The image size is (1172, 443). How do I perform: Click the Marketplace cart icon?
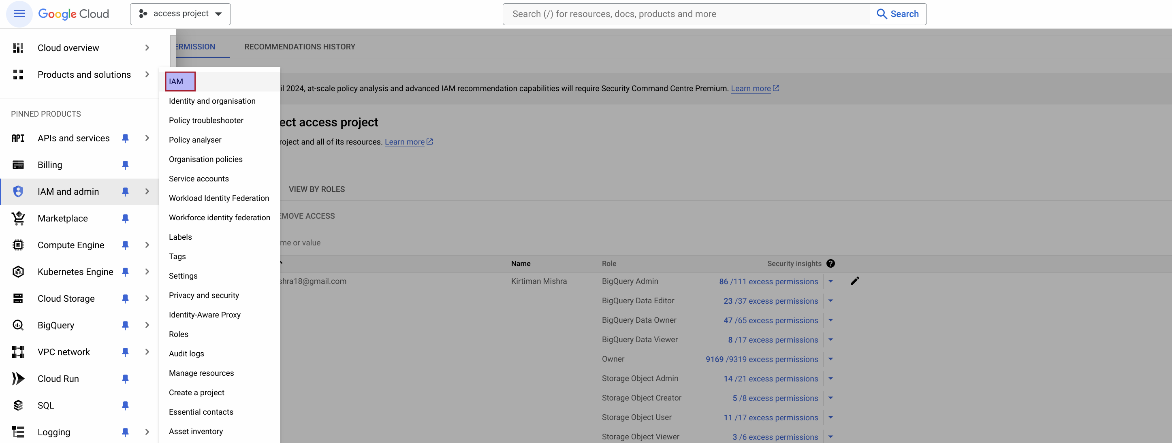(18, 218)
